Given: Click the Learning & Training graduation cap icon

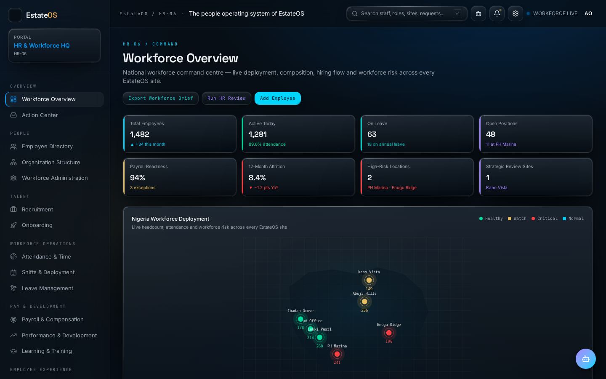Looking at the screenshot, I should 13,351.
